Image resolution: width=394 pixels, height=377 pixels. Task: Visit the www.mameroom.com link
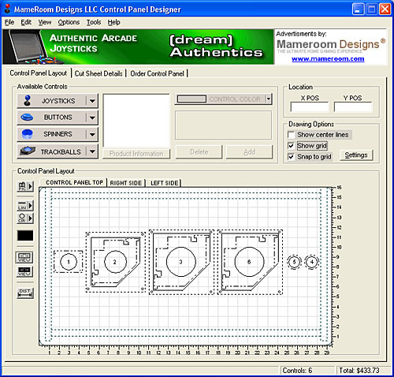coord(328,58)
